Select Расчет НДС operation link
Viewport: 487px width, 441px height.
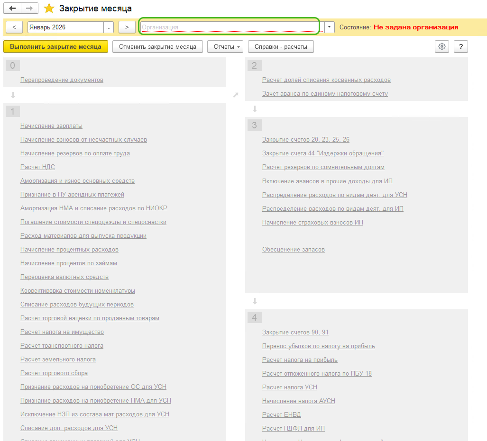[x=37, y=167]
